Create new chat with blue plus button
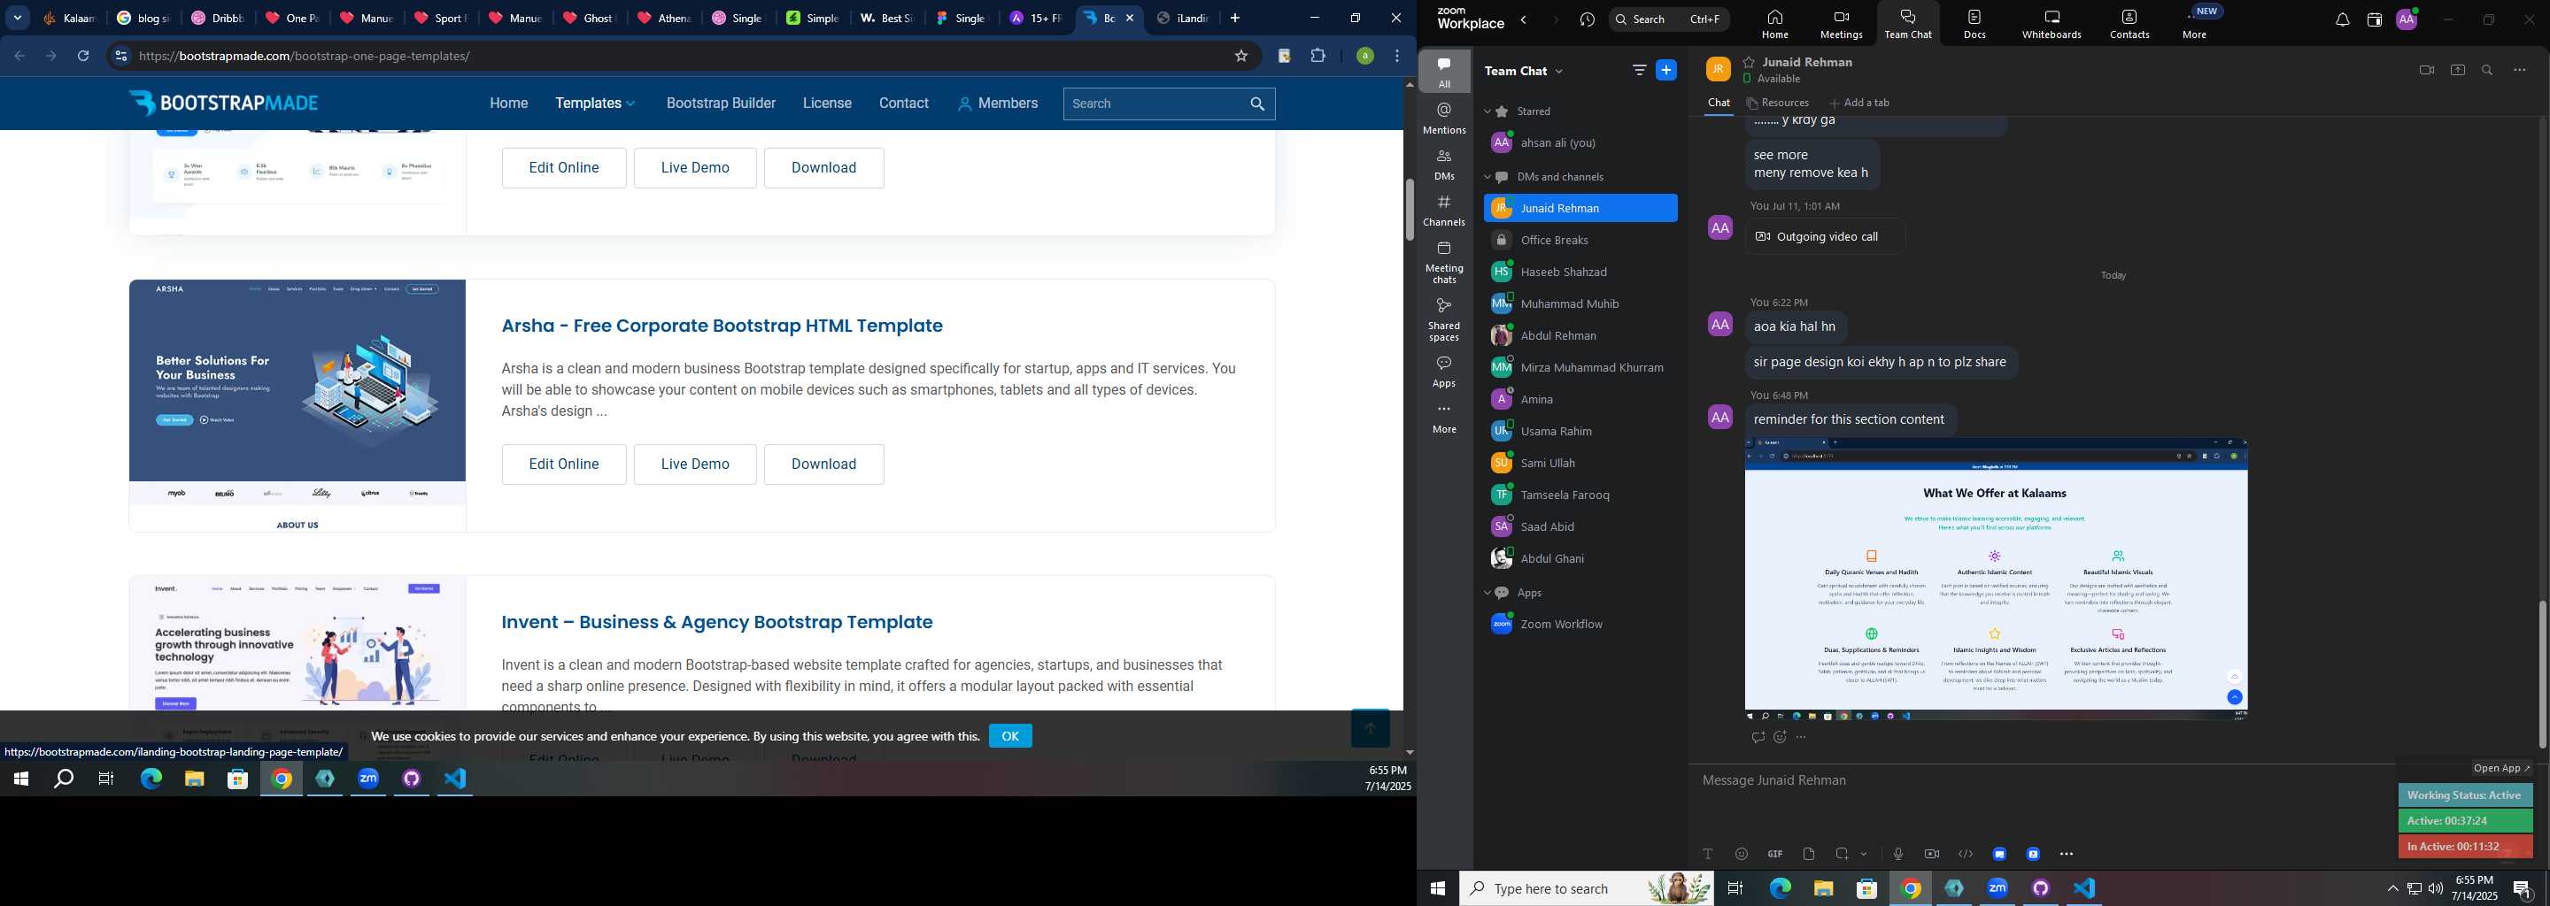The image size is (2550, 906). [1667, 70]
